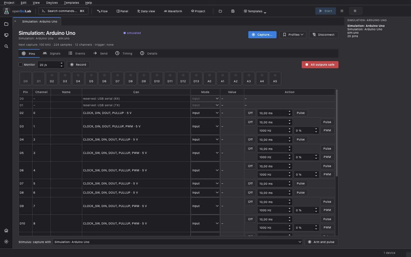This screenshot has height=257, width=411.
Task: Toggle the D7 row Off button
Action: click(x=250, y=184)
